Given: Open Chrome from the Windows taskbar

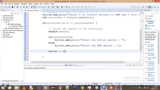Looking at the screenshot, I should coord(82,88).
